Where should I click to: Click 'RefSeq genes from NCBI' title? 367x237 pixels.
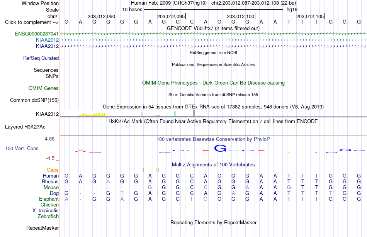214,52
